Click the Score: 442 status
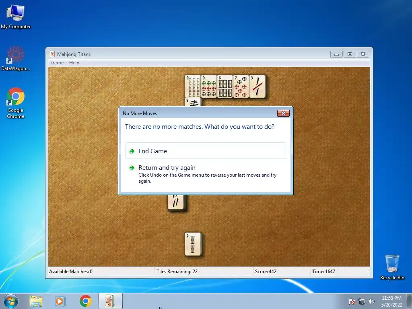This screenshot has width=412, height=309. coord(266,272)
